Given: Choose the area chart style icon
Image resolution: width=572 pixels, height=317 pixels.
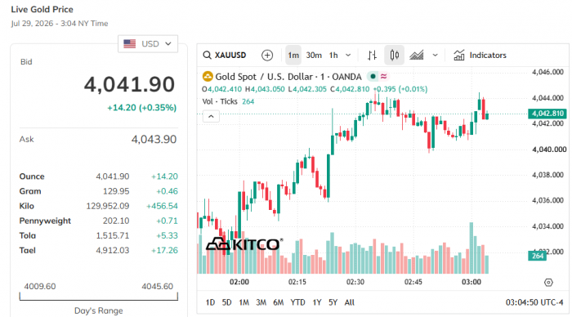Looking at the screenshot, I should point(416,55).
